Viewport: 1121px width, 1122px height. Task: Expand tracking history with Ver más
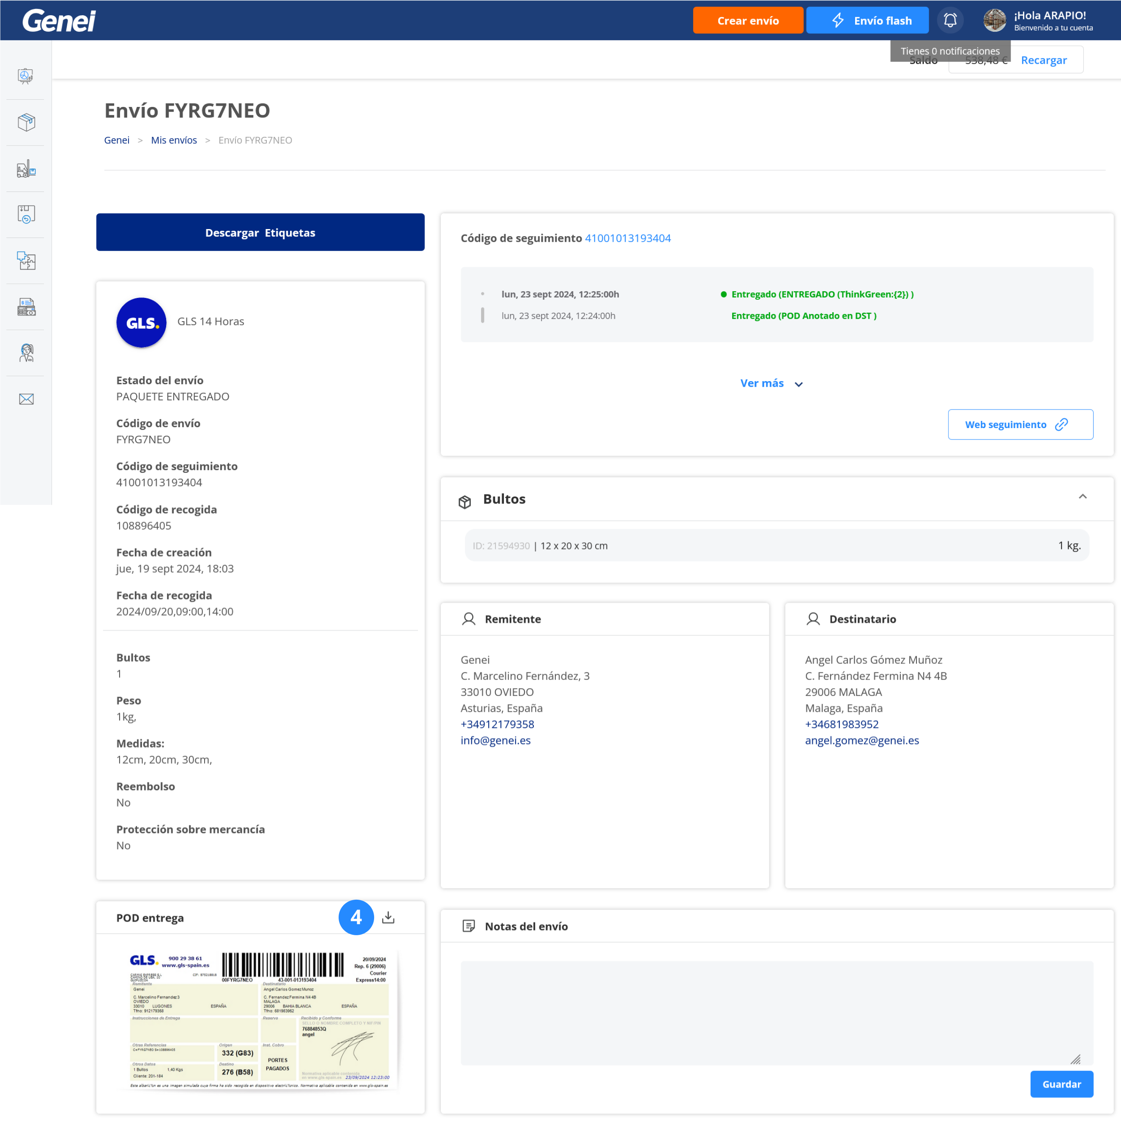[771, 383]
